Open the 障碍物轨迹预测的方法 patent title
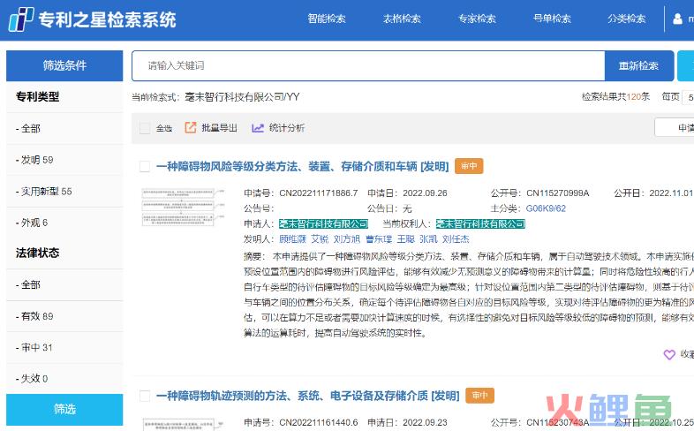Viewport: 694px width, 431px height. point(307,396)
